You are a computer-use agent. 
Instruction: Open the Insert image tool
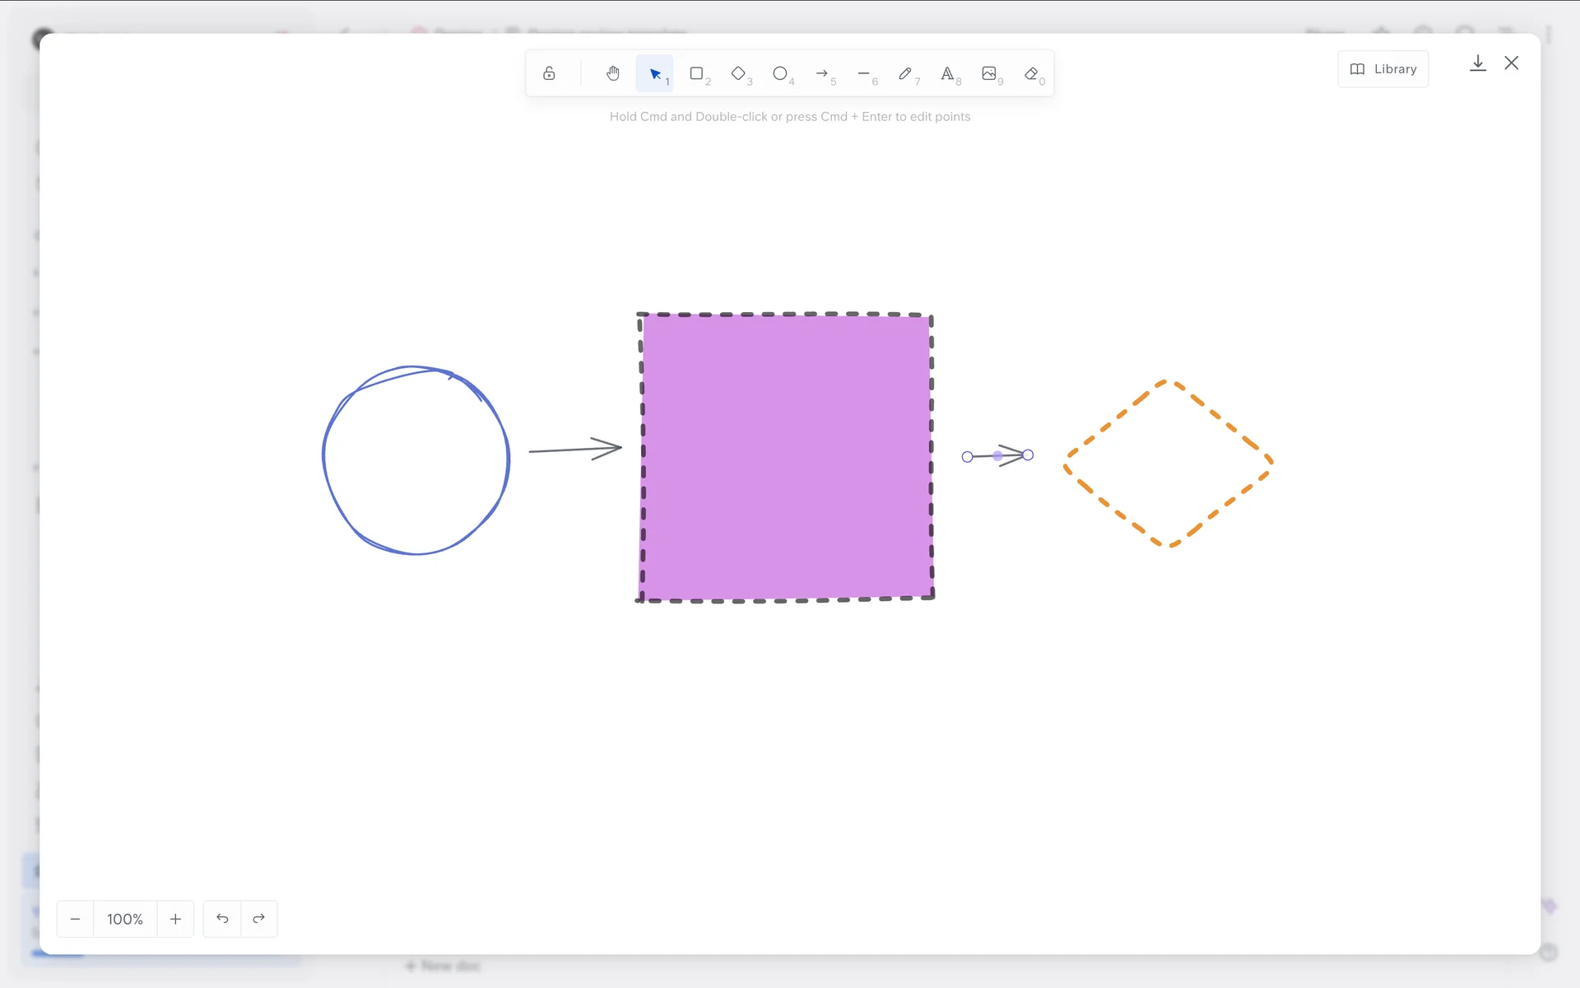coord(989,73)
